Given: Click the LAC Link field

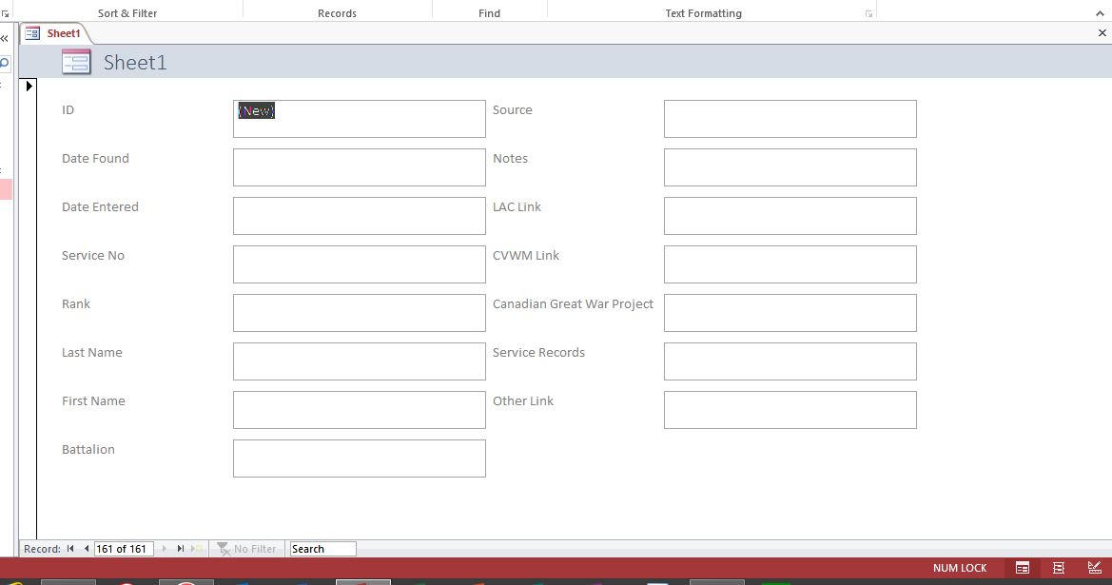Looking at the screenshot, I should (x=790, y=216).
